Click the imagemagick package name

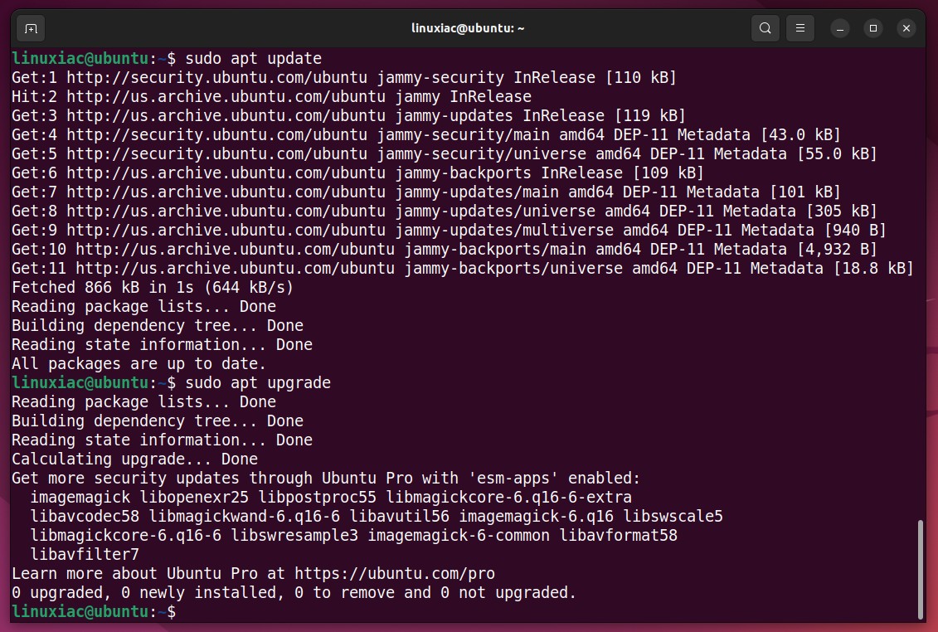[x=80, y=498]
